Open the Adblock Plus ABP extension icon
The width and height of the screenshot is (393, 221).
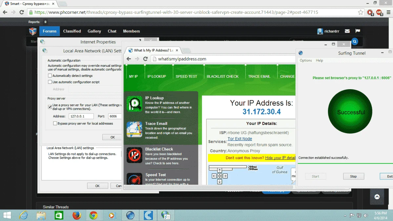pos(379,12)
